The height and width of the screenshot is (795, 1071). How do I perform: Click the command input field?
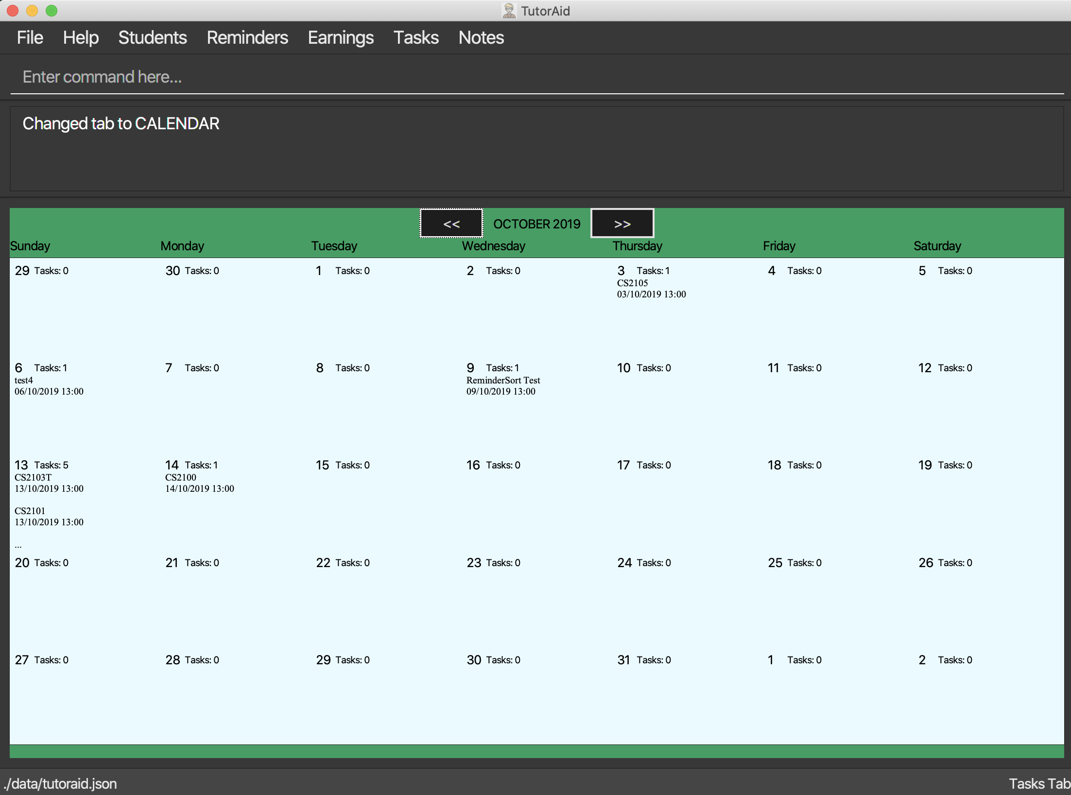click(x=537, y=77)
